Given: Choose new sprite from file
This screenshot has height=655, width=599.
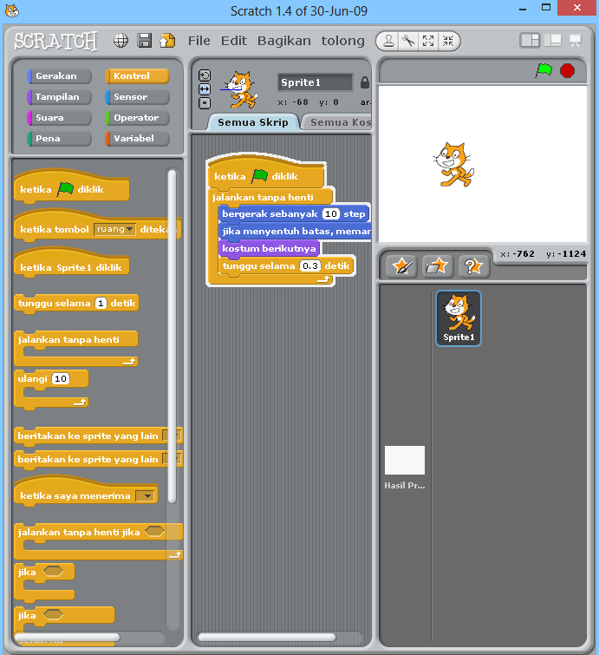Looking at the screenshot, I should (437, 266).
